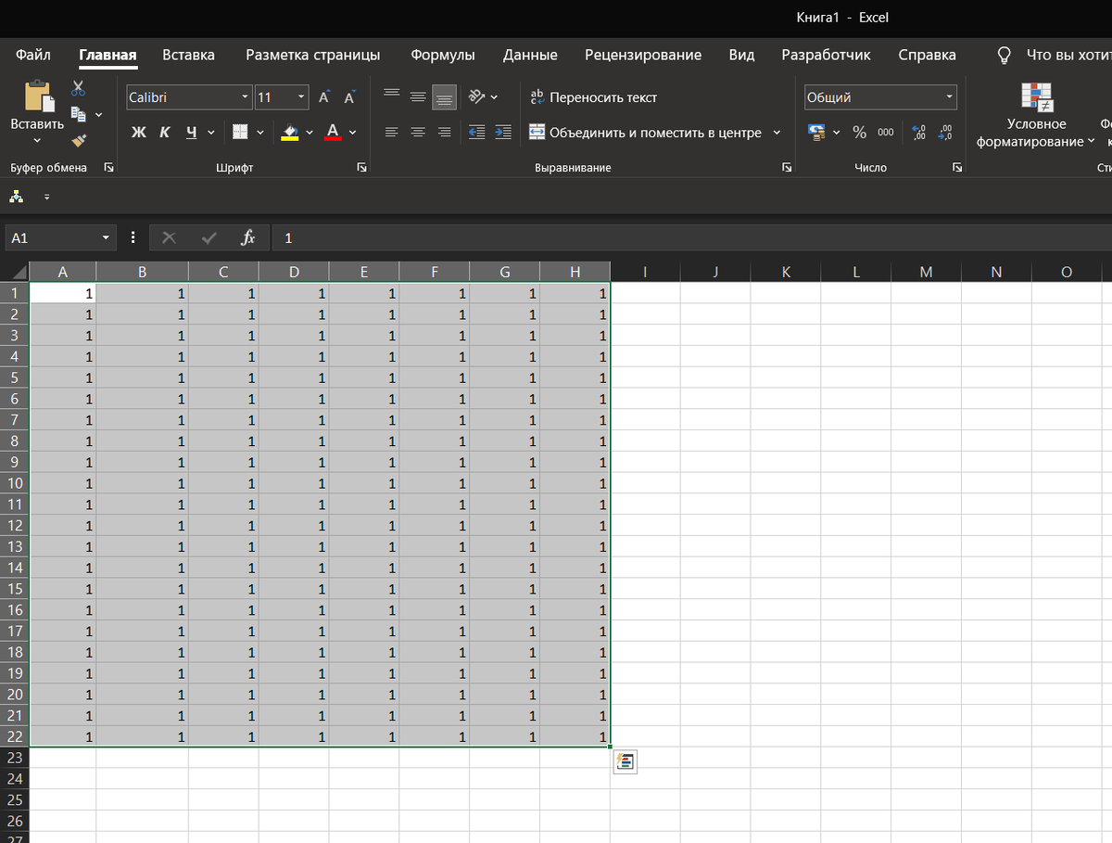Viewport: 1112px width, 843px height.
Task: Apply thousands separator 000 format
Action: click(x=886, y=133)
